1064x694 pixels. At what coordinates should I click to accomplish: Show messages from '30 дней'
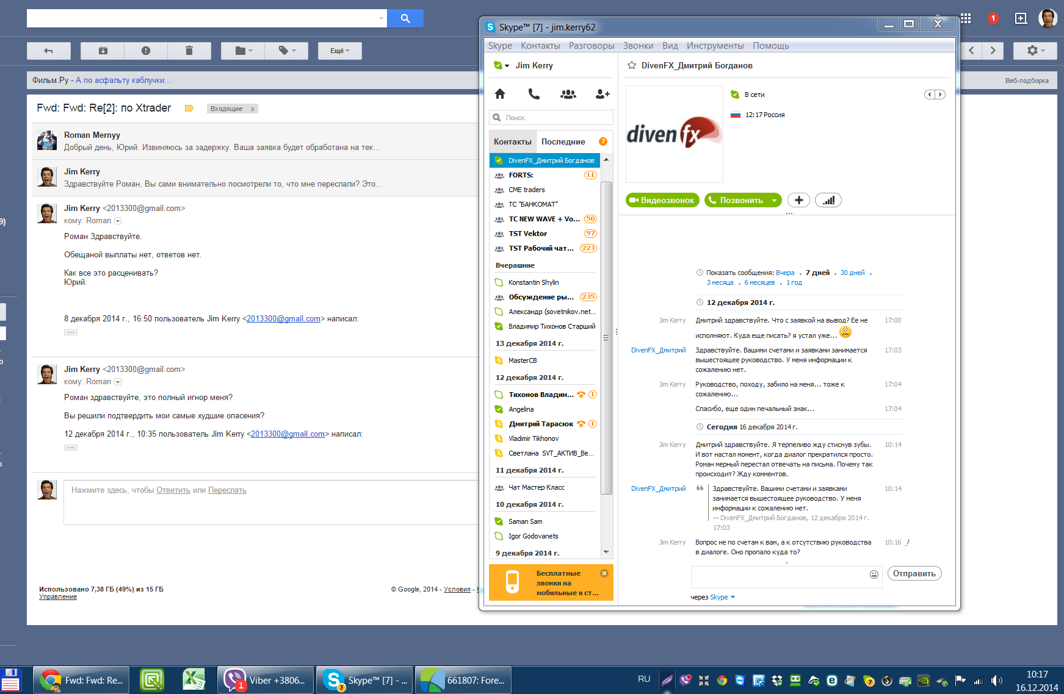(x=852, y=273)
